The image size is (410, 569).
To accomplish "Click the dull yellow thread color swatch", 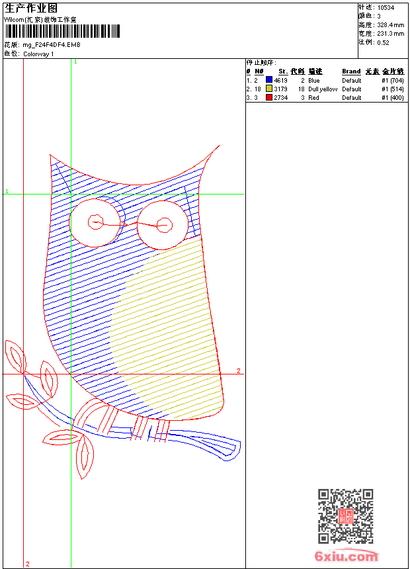I will [269, 89].
